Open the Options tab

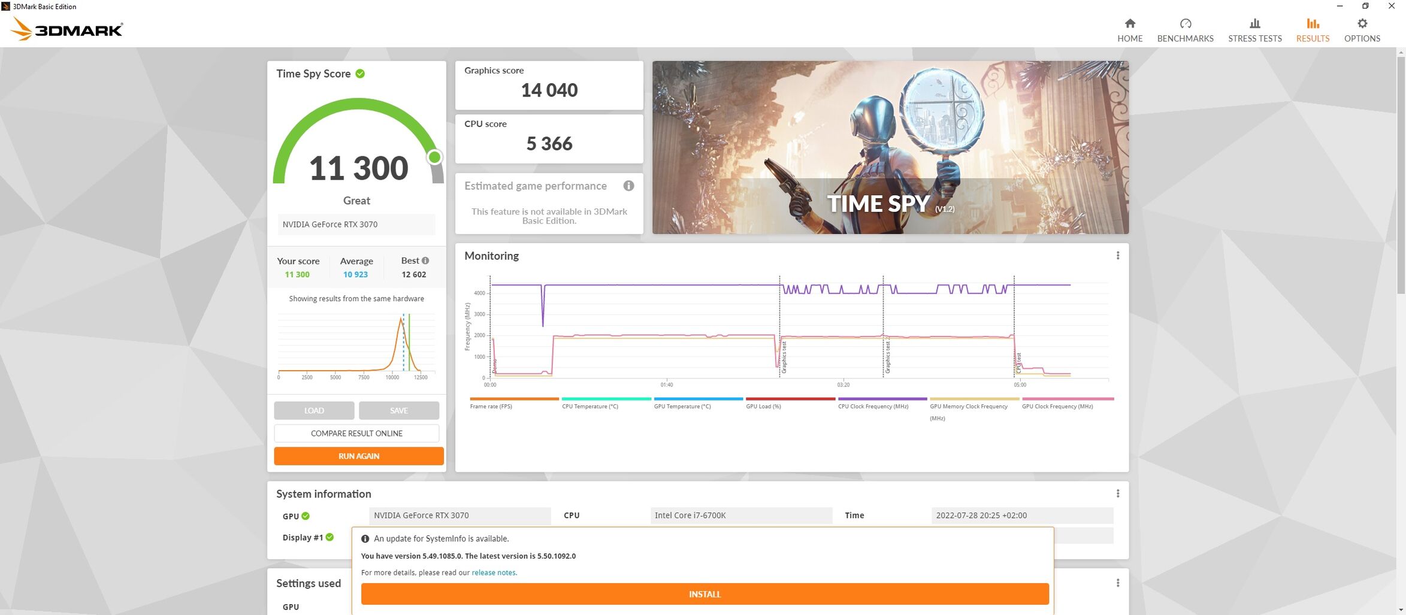coord(1362,30)
